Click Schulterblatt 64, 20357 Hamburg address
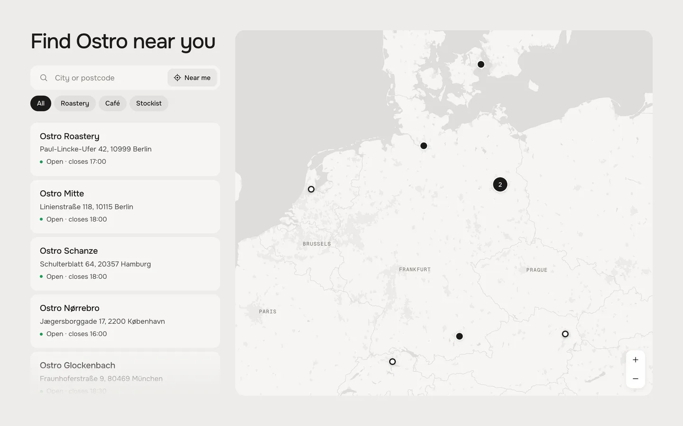 (x=95, y=264)
